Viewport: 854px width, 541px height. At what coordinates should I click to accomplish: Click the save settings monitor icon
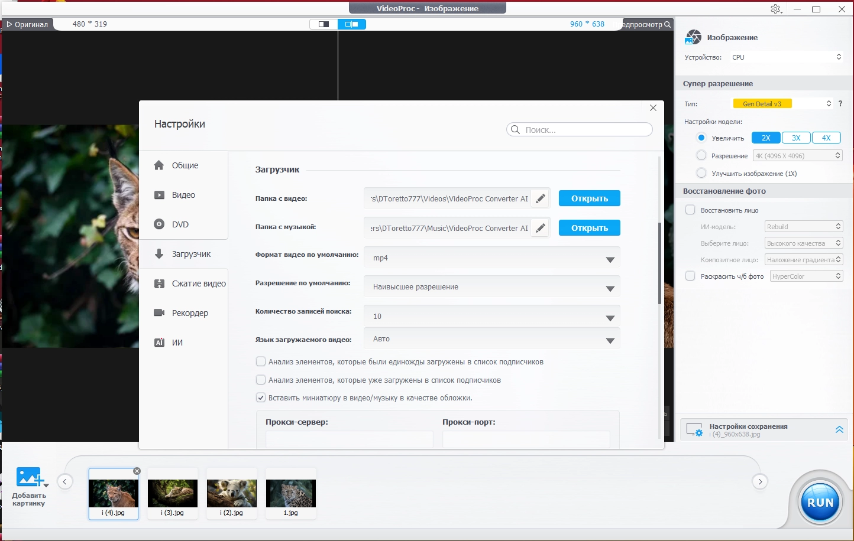pyautogui.click(x=694, y=429)
